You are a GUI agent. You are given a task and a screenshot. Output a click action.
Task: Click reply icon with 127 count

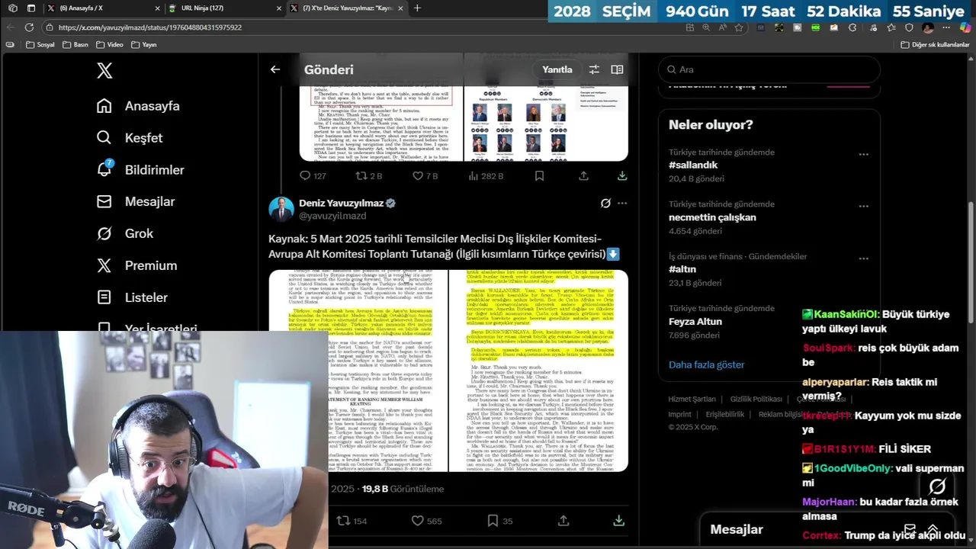[313, 175]
